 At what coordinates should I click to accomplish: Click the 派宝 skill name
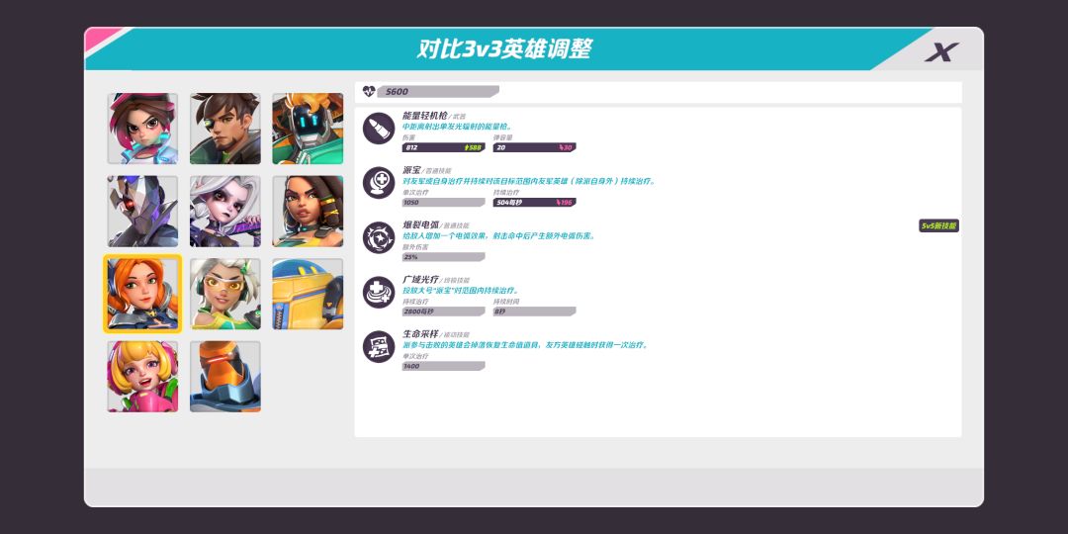tap(411, 170)
